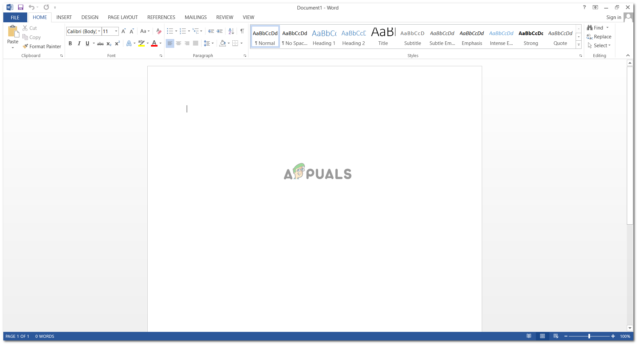Click the account avatar icon

(628, 17)
